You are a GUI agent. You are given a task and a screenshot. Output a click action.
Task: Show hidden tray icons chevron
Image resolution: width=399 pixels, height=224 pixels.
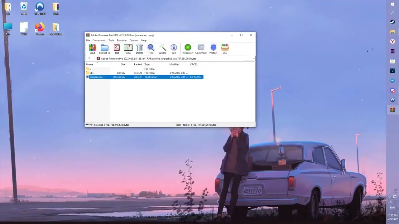(x=390, y=192)
